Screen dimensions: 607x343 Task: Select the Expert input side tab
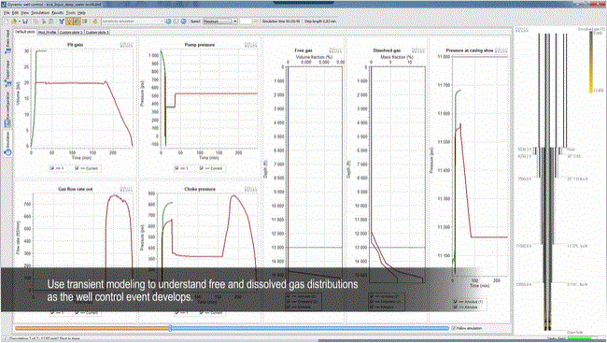point(7,74)
